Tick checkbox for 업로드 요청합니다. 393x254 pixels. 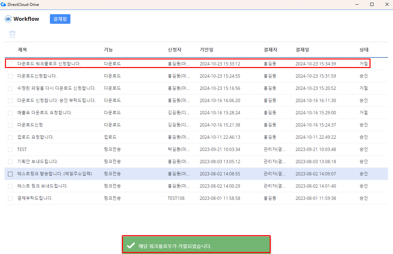click(x=10, y=137)
